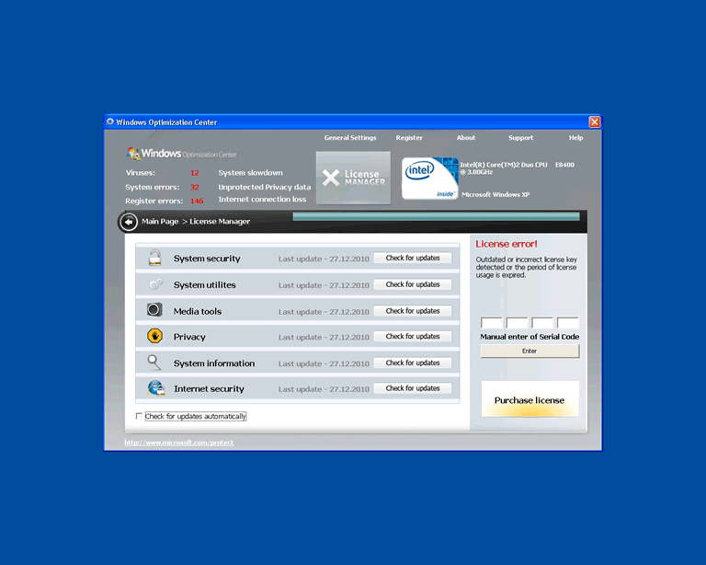Screen dimensions: 706x565
Task: Click the first serial code input box
Action: 492,323
